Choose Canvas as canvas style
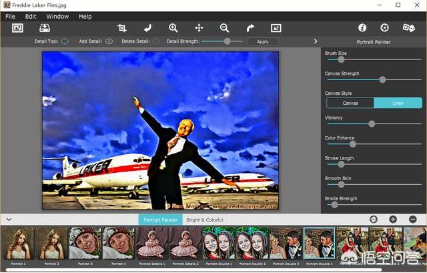 (350, 103)
